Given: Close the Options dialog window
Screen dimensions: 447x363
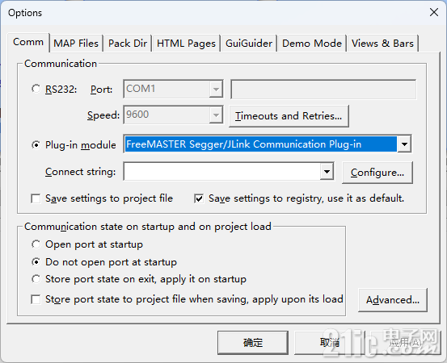Looking at the screenshot, I should pos(433,12).
